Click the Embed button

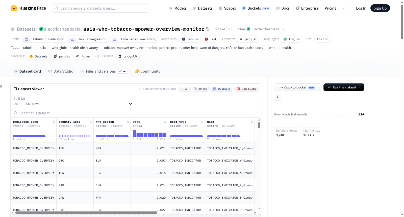pos(200,89)
